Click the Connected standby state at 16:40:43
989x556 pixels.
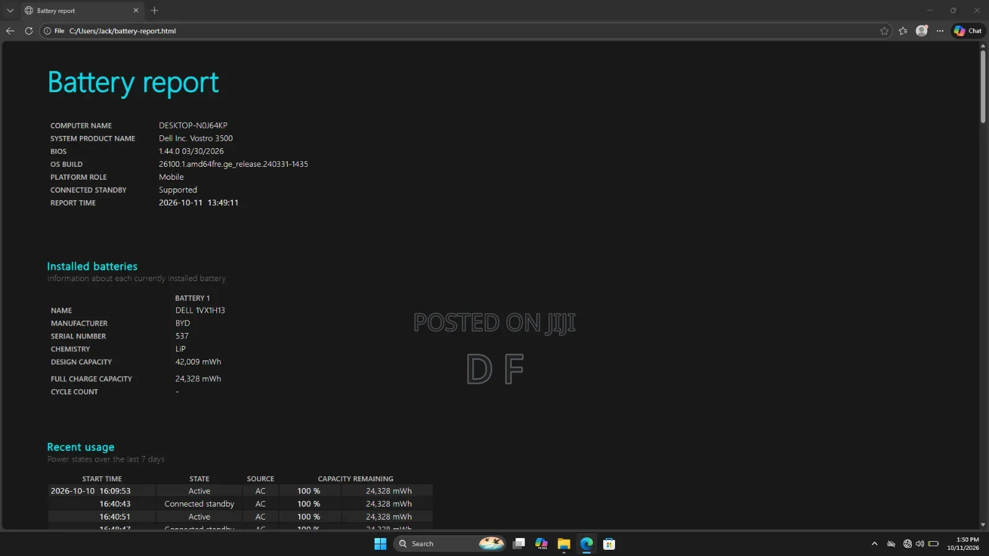[199, 504]
